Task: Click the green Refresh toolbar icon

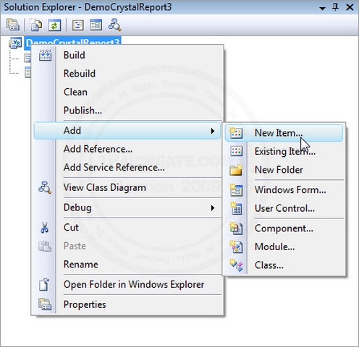Action: click(54, 25)
